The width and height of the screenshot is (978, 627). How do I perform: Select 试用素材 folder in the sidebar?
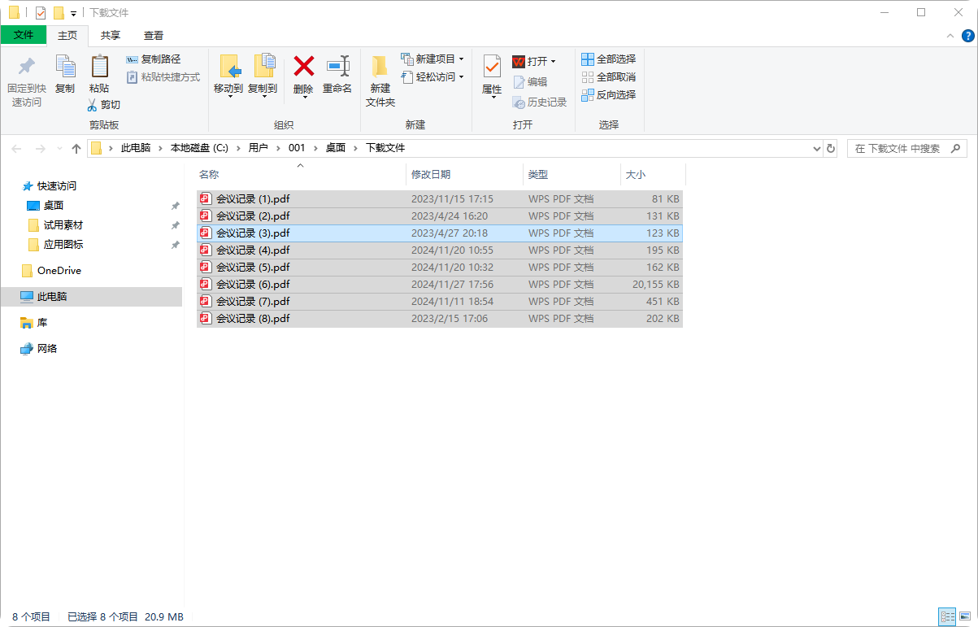pyautogui.click(x=63, y=225)
